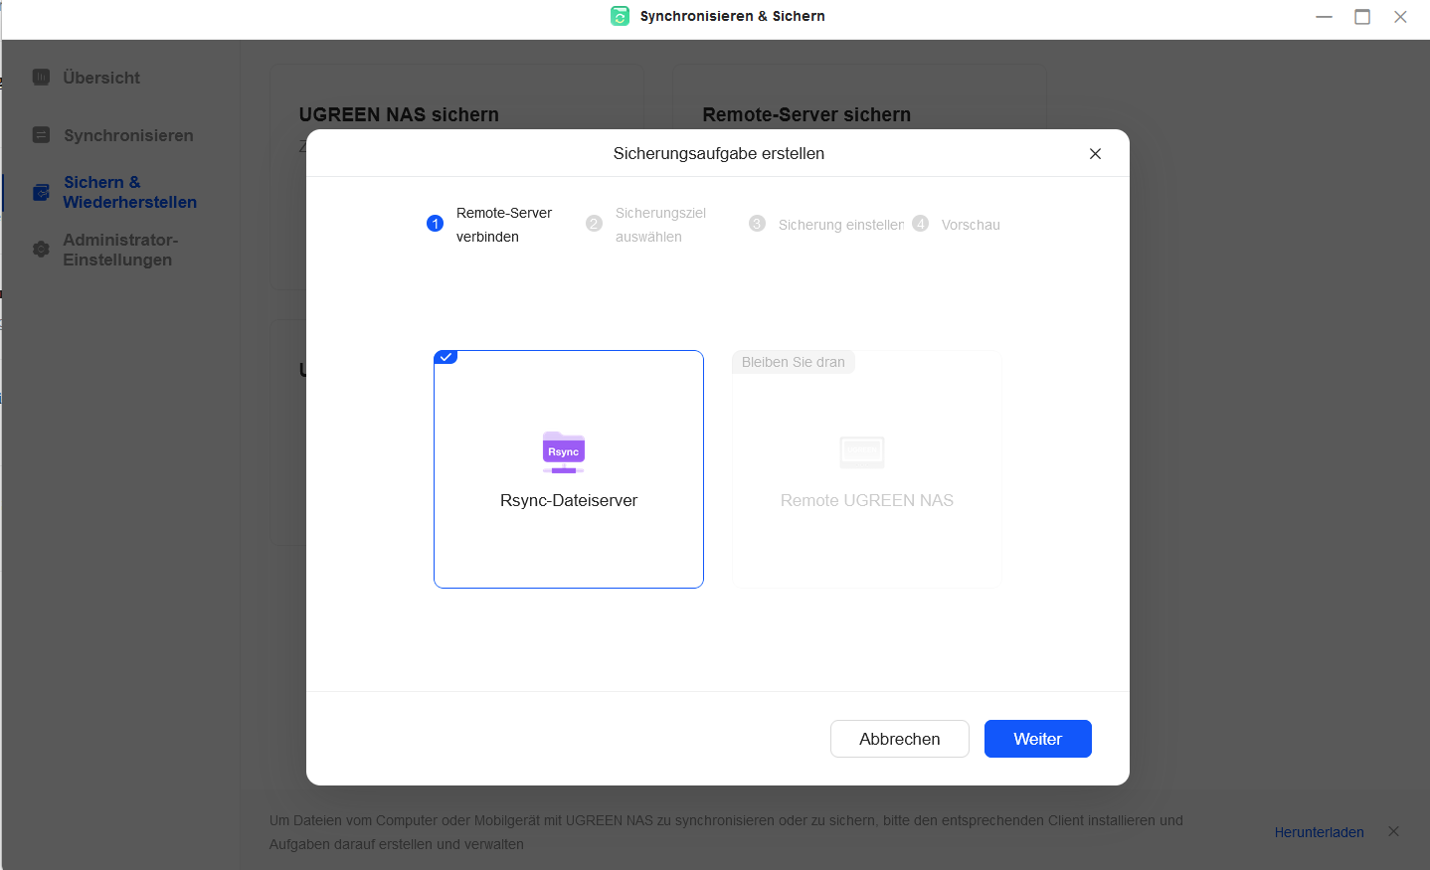Click the Sichern & Wiederherstellen sidebar icon

pos(41,192)
